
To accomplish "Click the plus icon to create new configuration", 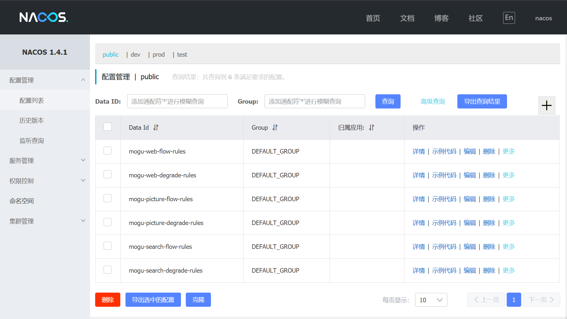I will [x=546, y=105].
